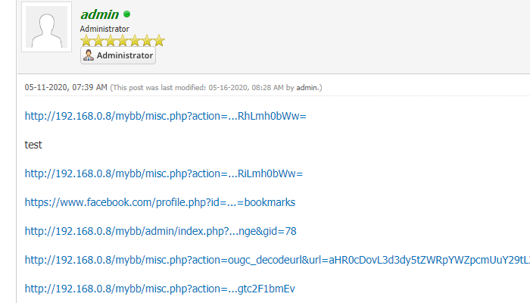The height and width of the screenshot is (303, 530).
Task: Click the last gold star
Action: point(158,41)
